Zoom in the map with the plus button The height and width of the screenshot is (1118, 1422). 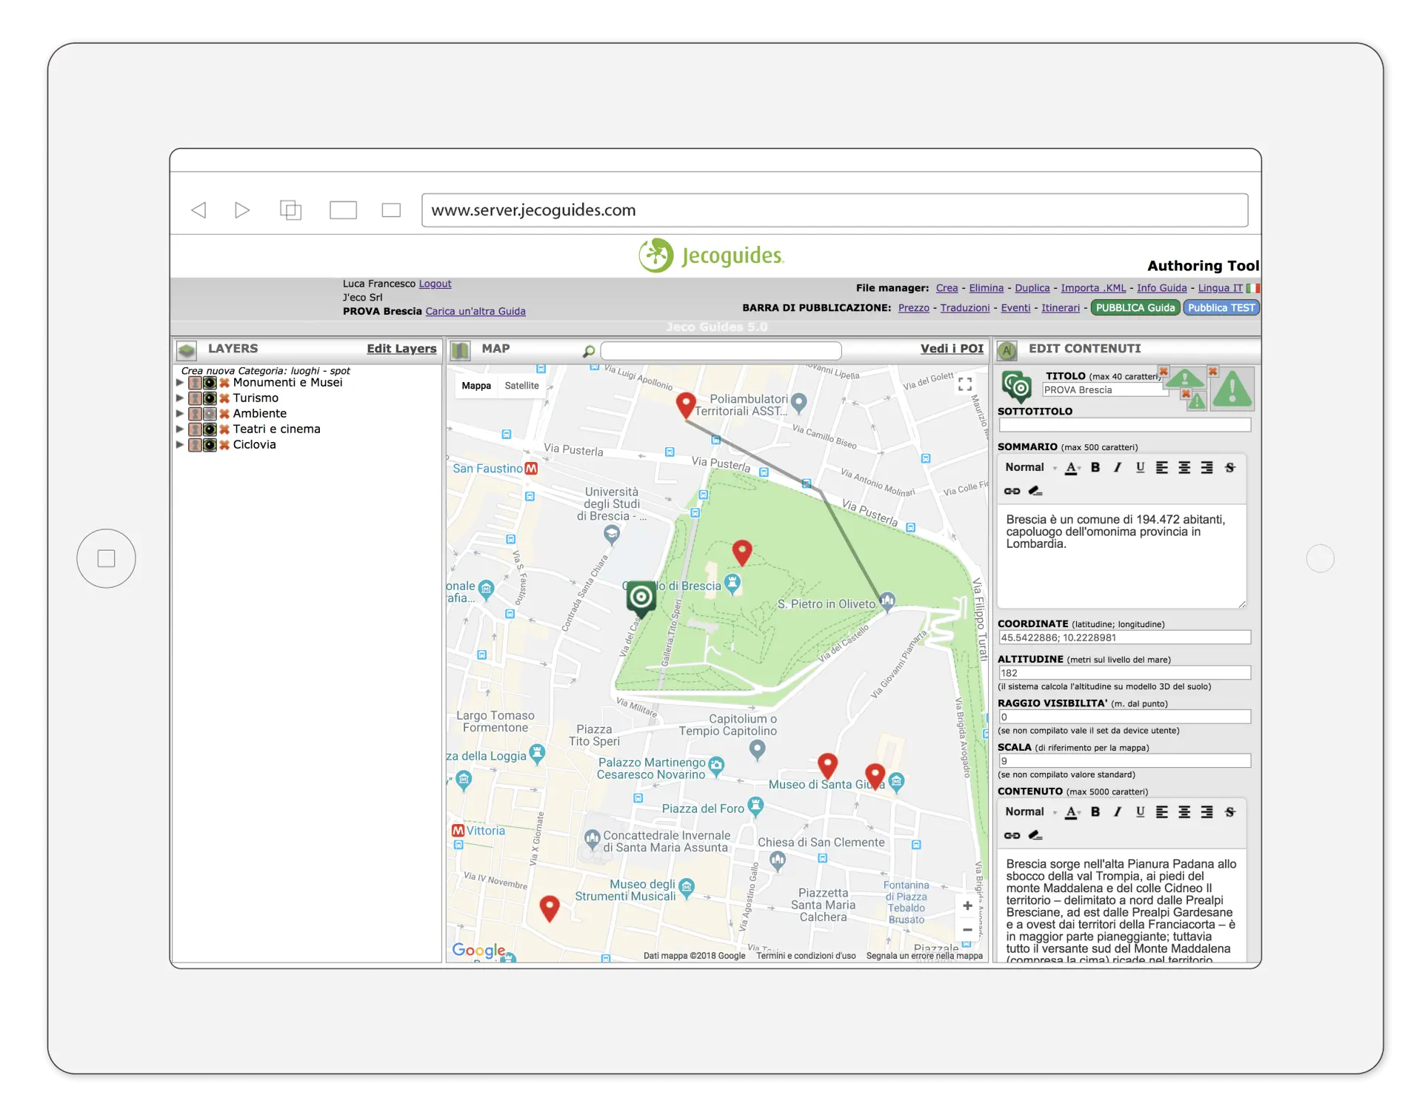pyautogui.click(x=967, y=906)
